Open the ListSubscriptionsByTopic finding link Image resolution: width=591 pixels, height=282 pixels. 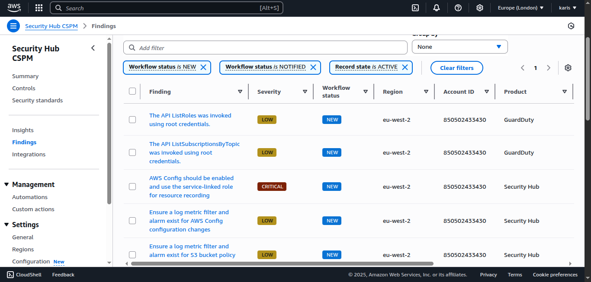point(194,152)
